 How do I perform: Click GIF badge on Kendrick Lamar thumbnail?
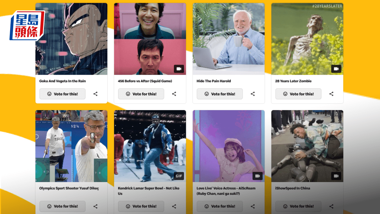[179, 176]
